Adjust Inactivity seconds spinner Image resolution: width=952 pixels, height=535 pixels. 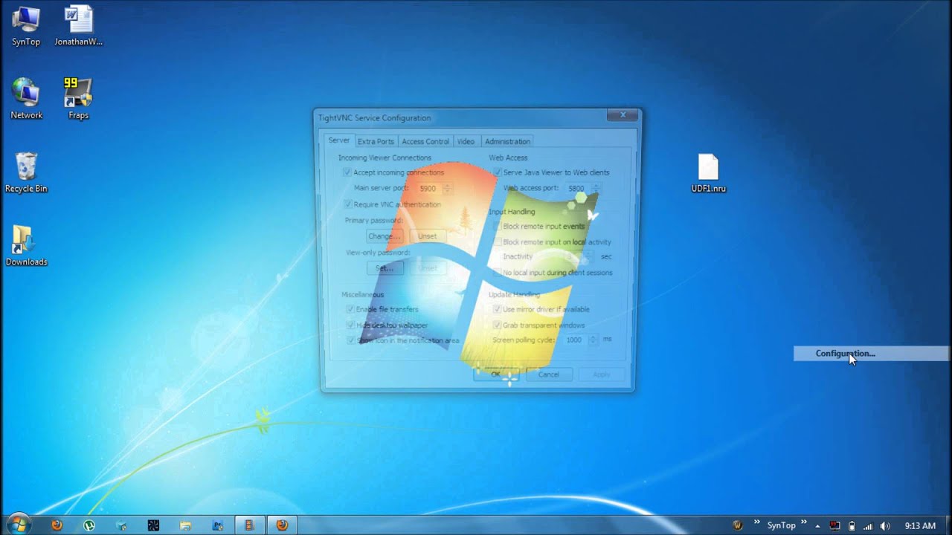[588, 256]
